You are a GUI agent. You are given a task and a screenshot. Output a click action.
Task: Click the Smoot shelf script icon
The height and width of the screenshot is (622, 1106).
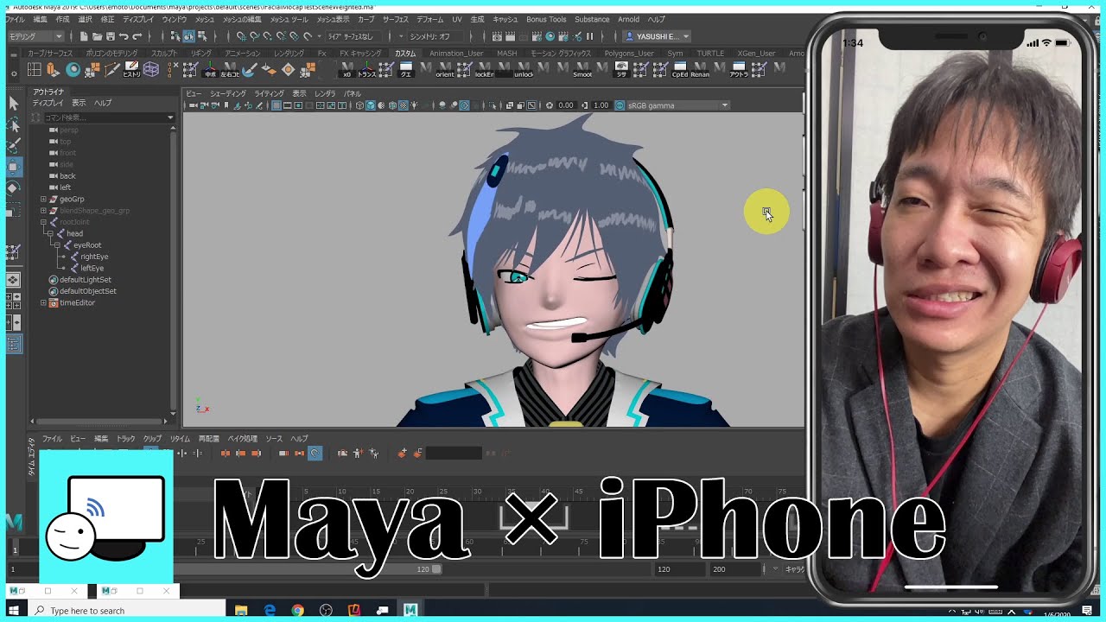[x=582, y=69]
